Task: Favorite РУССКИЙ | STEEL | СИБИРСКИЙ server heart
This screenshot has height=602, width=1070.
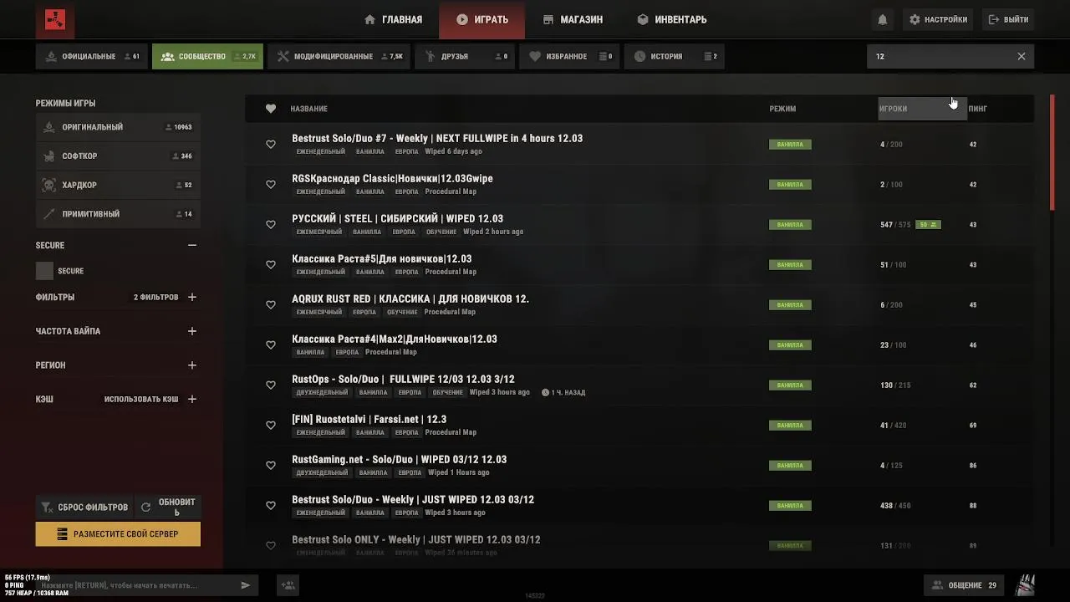Action: [271, 225]
